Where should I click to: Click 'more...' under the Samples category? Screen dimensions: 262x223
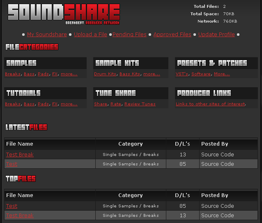pos(69,74)
